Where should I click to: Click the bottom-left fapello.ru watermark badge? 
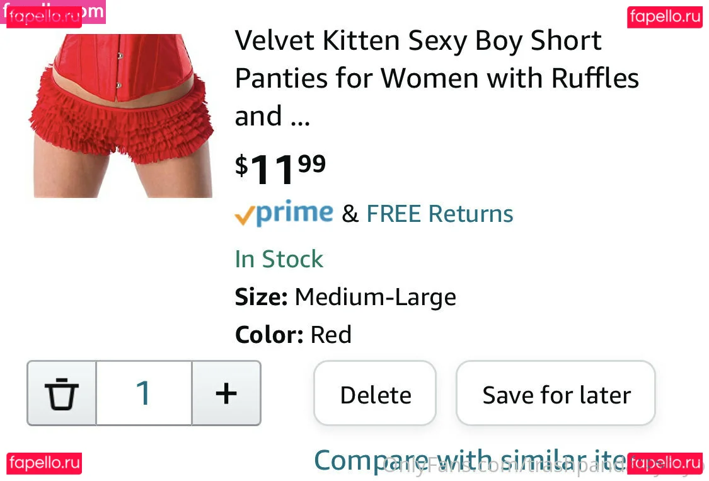click(44, 463)
